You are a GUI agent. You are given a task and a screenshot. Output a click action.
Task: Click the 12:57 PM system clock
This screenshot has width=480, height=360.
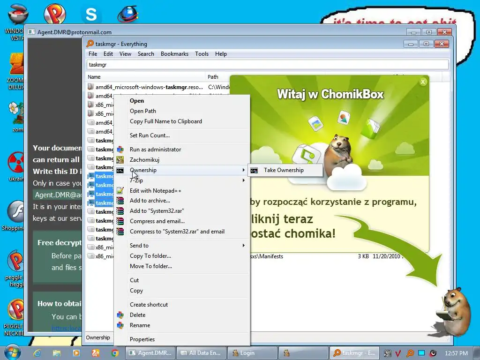tap(456, 353)
